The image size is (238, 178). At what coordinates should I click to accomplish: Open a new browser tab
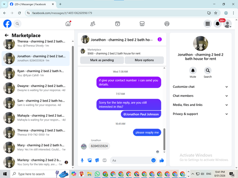(60, 4)
